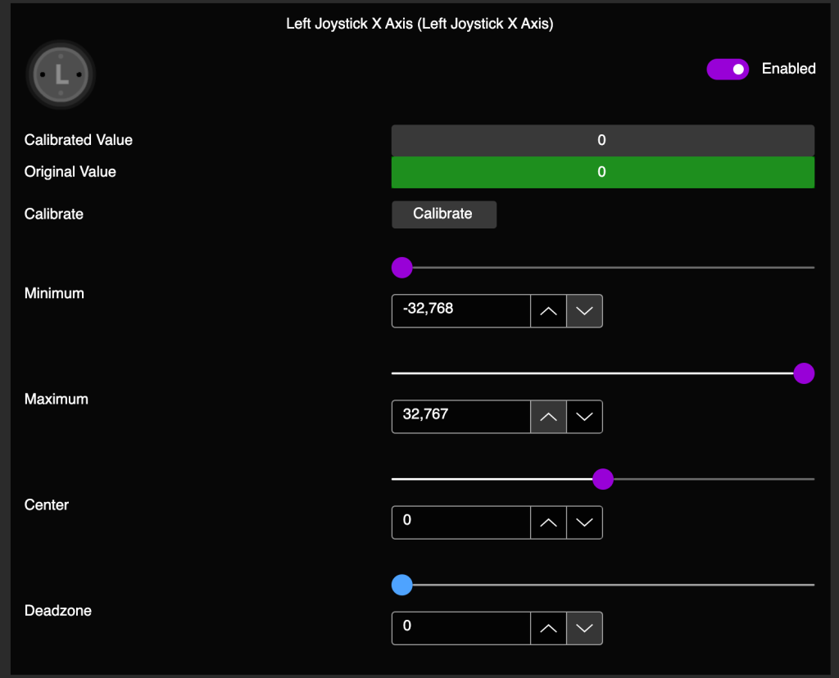Decrease Deadzone value with down arrow
Viewport: 839px width, 678px height.
pyautogui.click(x=584, y=628)
